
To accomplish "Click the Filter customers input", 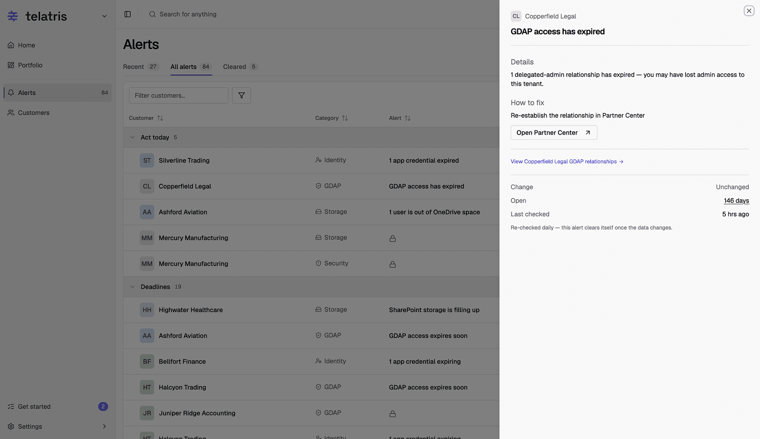I will coord(179,95).
